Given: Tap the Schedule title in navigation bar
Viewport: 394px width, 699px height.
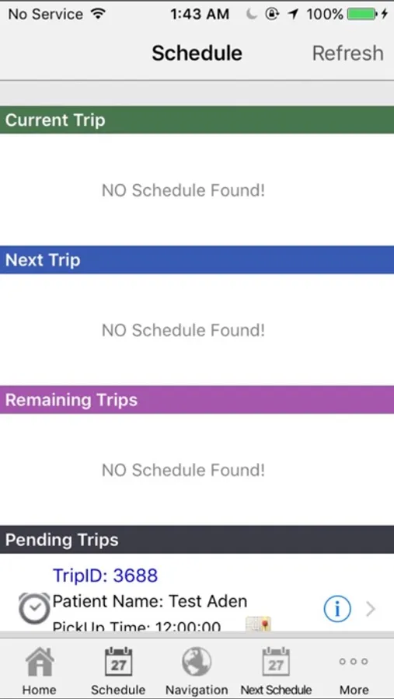Looking at the screenshot, I should click(x=197, y=53).
